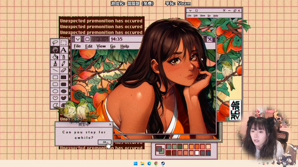Click the square icon in the 14:35 window title bar
The height and width of the screenshot is (167, 298).
87,39
